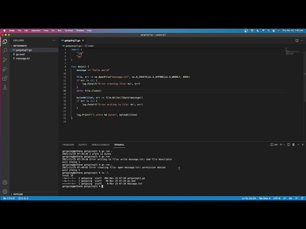Switch to the Debug Console tab
The width and height of the screenshot is (306, 229).
pos(100,145)
